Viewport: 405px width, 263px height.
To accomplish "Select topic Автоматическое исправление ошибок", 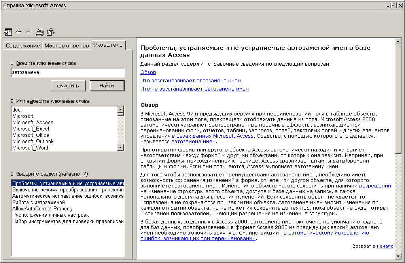I will point(68,196).
